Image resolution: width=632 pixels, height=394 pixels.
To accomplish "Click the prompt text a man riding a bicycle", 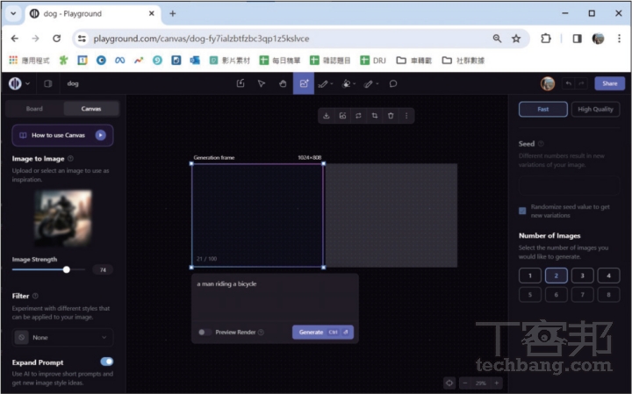I will 226,283.
